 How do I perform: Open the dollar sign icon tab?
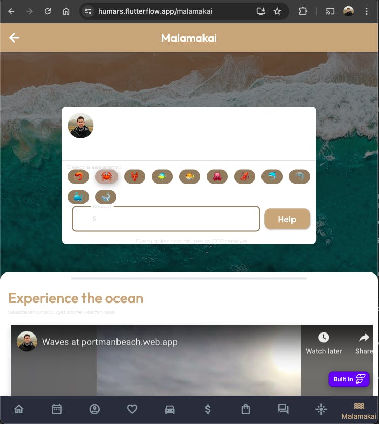(208, 409)
